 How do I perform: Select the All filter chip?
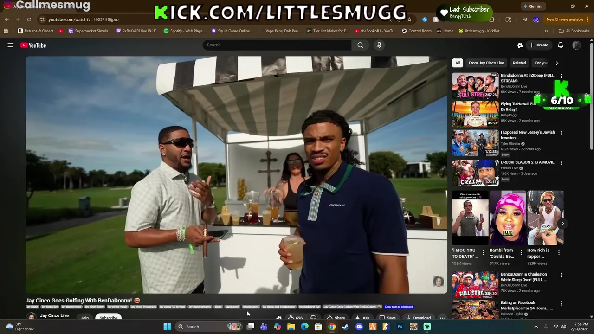(x=458, y=63)
